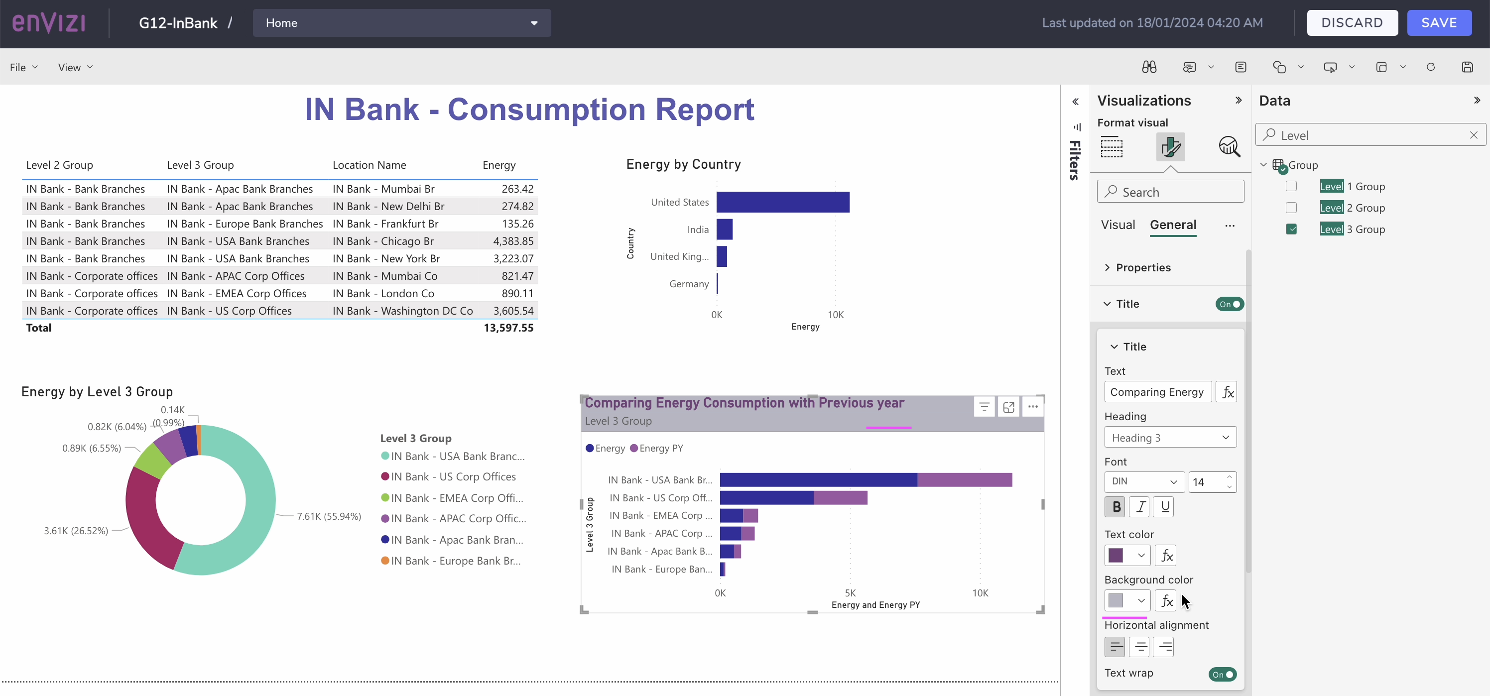Click the SAVE button

[1439, 22]
